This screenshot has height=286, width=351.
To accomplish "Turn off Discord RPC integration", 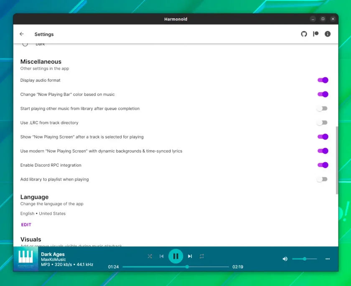I will point(323,165).
